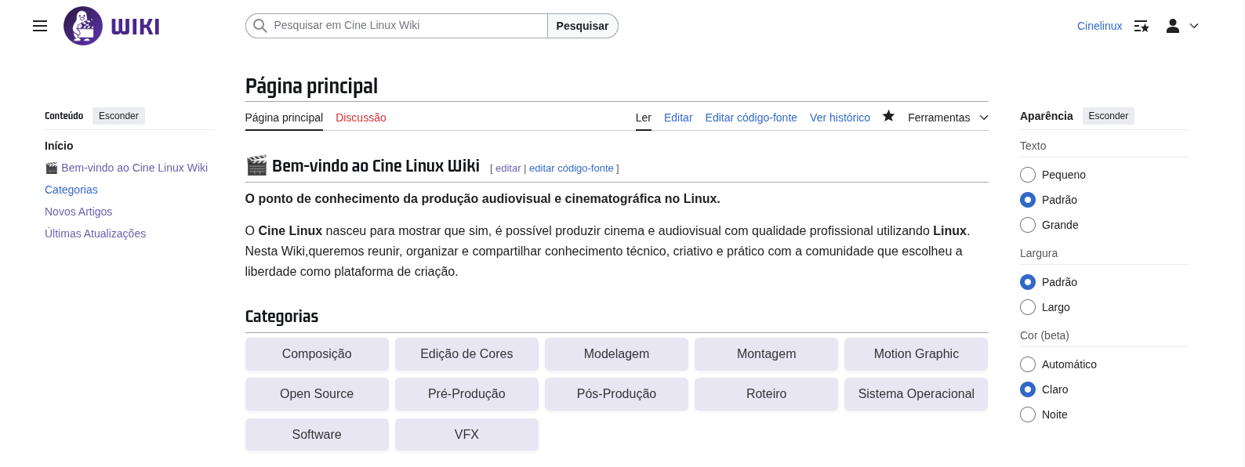The width and height of the screenshot is (1245, 467).
Task: Open the Montagem category
Action: point(766,354)
